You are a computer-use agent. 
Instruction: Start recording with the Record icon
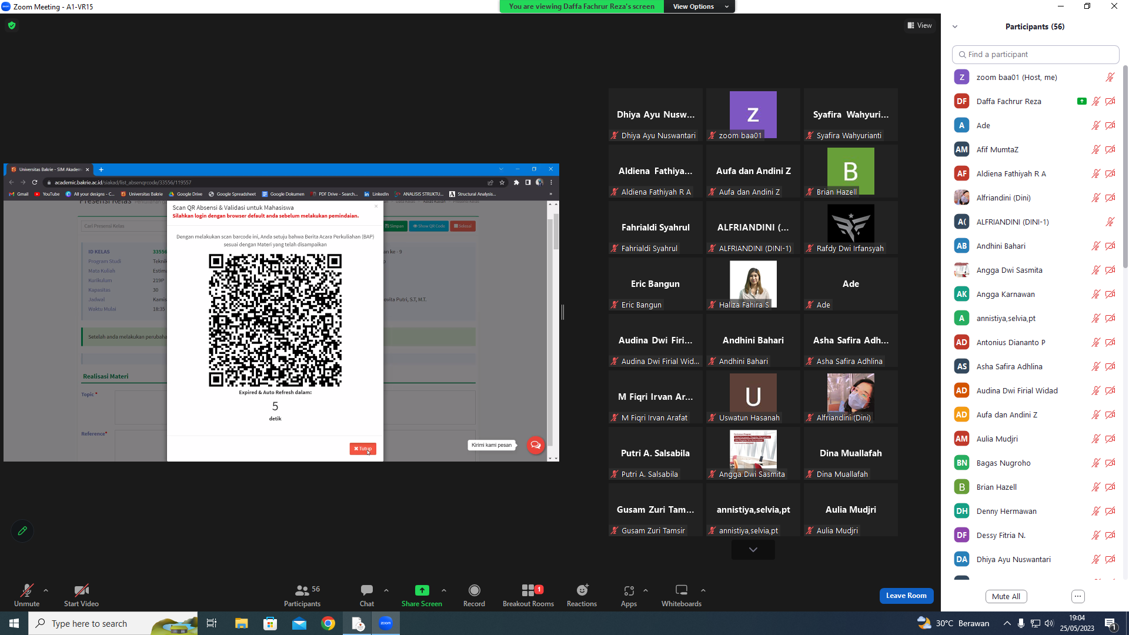click(x=474, y=590)
